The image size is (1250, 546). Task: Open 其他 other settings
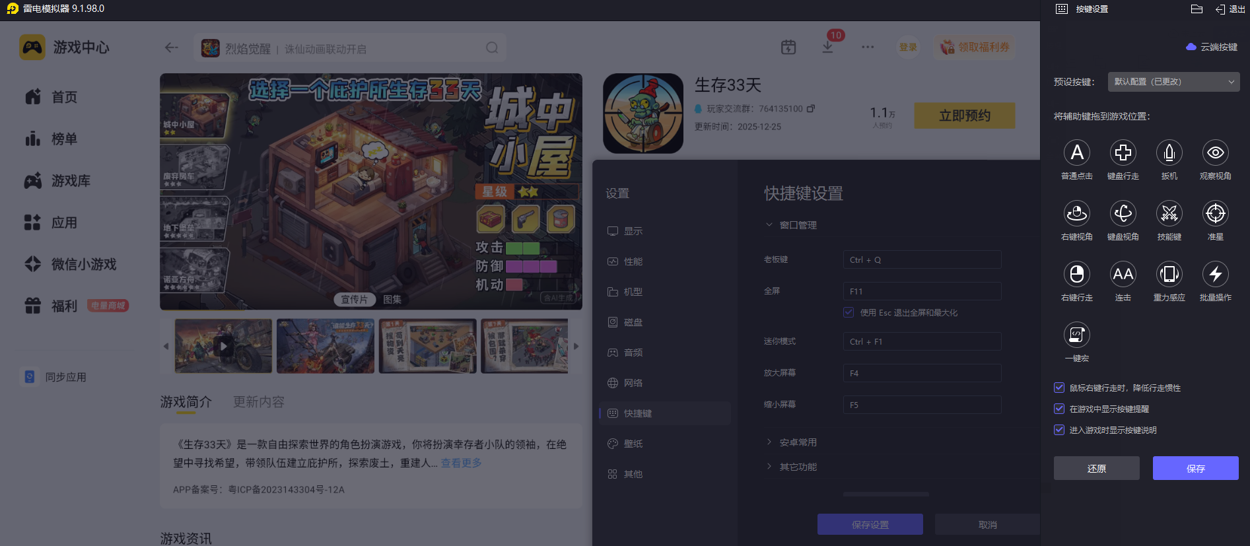pyautogui.click(x=625, y=474)
